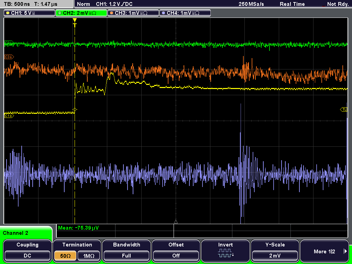Open the Y-Scale 2 mV field
The height and width of the screenshot is (264, 352).
(275, 255)
